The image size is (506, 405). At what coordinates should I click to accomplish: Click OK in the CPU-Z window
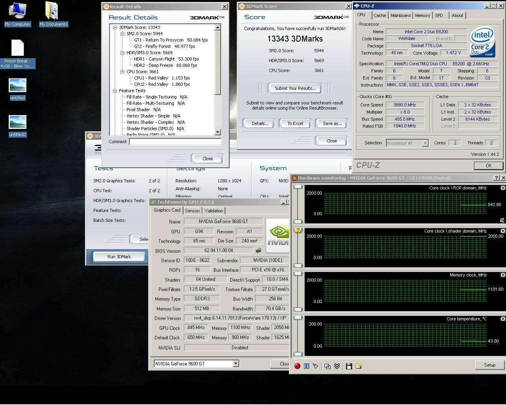489,166
